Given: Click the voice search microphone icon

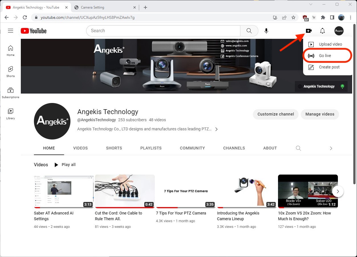Looking at the screenshot, I should click(266, 31).
